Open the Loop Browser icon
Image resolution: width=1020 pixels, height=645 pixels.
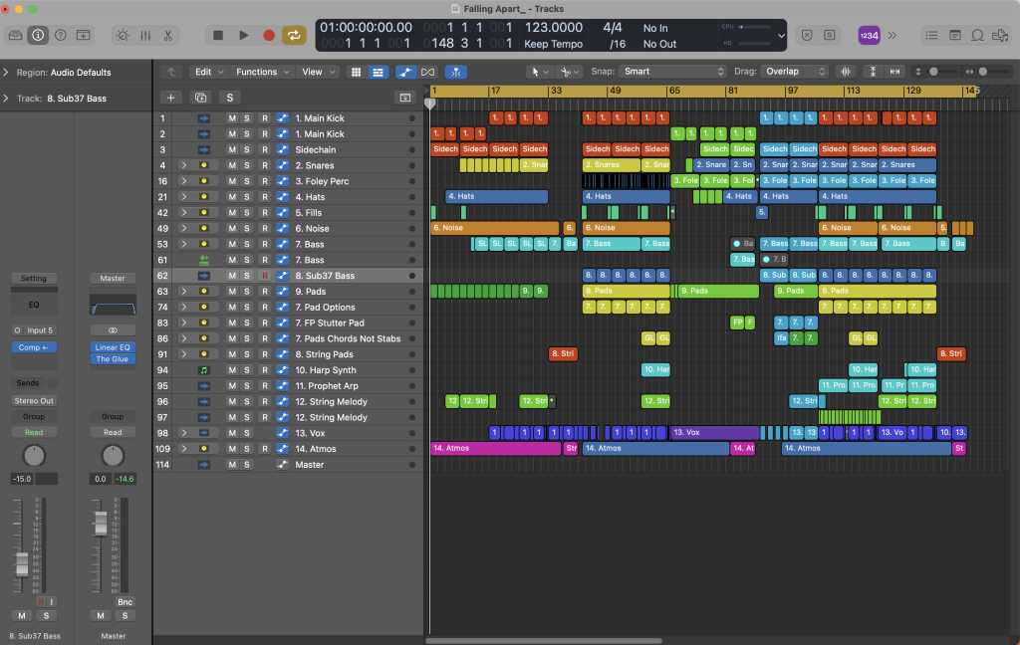pyautogui.click(x=976, y=35)
